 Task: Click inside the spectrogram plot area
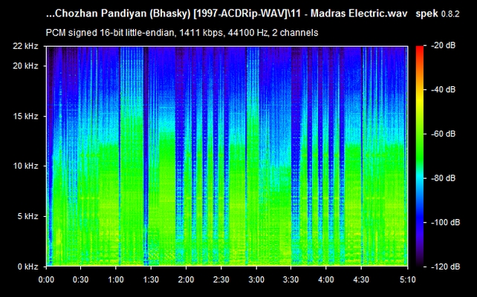tap(227, 156)
